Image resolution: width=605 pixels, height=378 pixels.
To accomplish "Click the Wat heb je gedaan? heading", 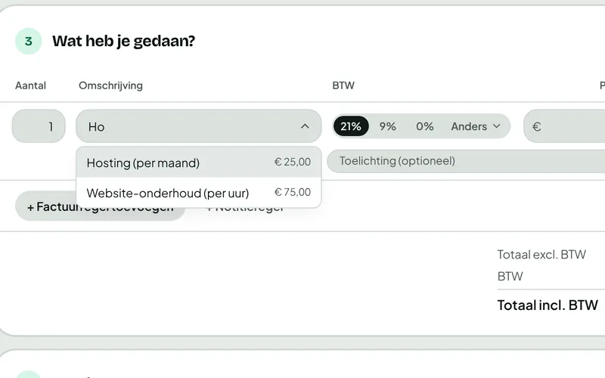I will 124,41.
